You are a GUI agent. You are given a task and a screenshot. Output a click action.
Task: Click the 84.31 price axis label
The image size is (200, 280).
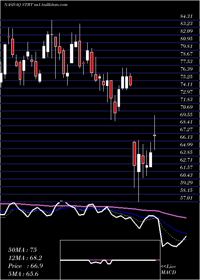pos(186,16)
